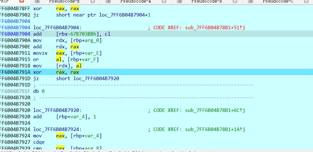This screenshot has height=152, width=313.
Task: Click the add rdx, rax instruction
Action: (x=56, y=47)
